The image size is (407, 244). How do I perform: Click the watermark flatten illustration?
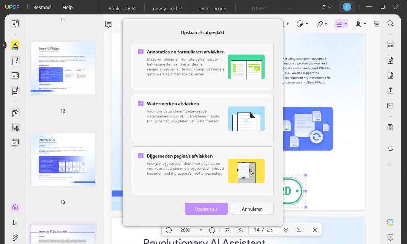246,119
